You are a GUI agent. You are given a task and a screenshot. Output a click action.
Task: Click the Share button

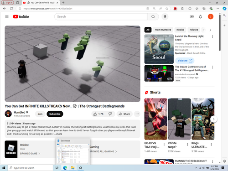pyautogui.click(x=124, y=114)
